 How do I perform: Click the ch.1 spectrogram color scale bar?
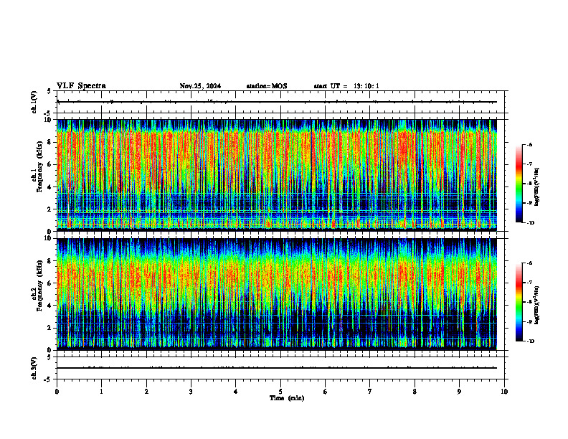click(x=519, y=184)
